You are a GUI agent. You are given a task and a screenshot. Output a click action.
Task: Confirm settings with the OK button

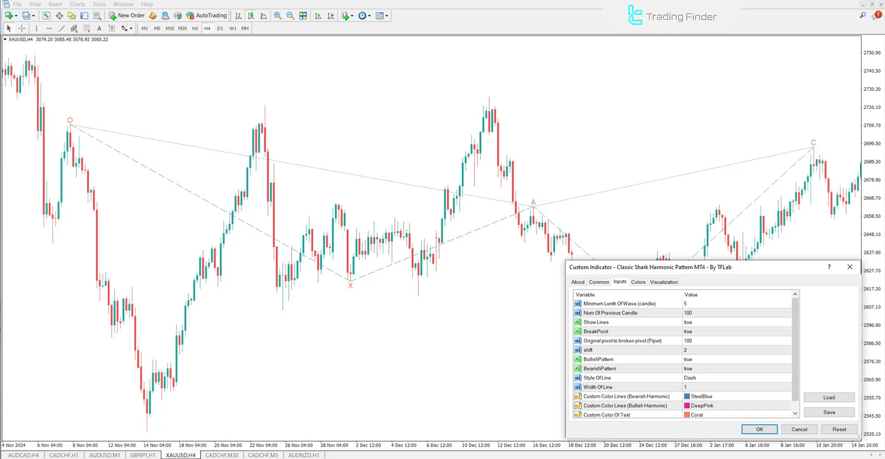pyautogui.click(x=759, y=429)
